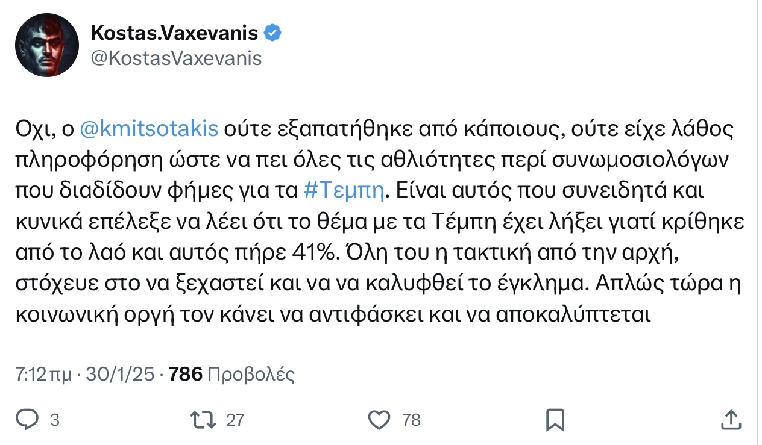Like the tweet with heart icon
The image size is (762, 445).
click(380, 419)
